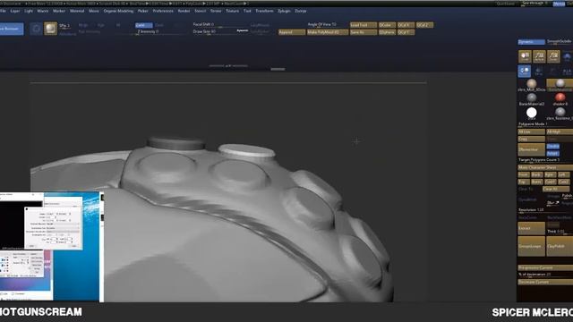Click the blue browser button at top left
The height and width of the screenshot is (322, 573).
pos(12,29)
